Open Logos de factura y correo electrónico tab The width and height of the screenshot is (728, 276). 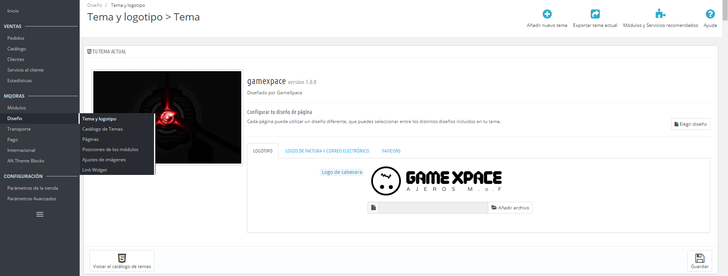click(327, 151)
